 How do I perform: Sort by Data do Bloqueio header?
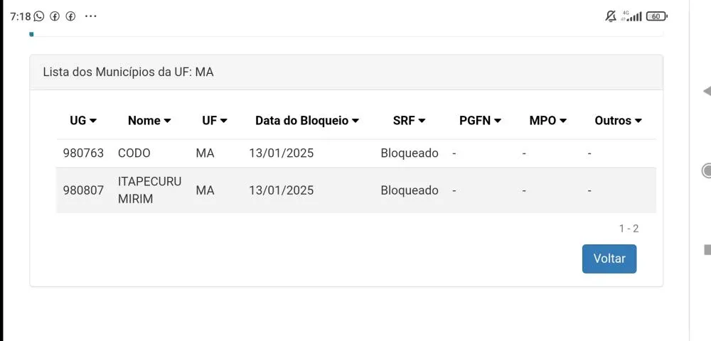click(x=307, y=121)
